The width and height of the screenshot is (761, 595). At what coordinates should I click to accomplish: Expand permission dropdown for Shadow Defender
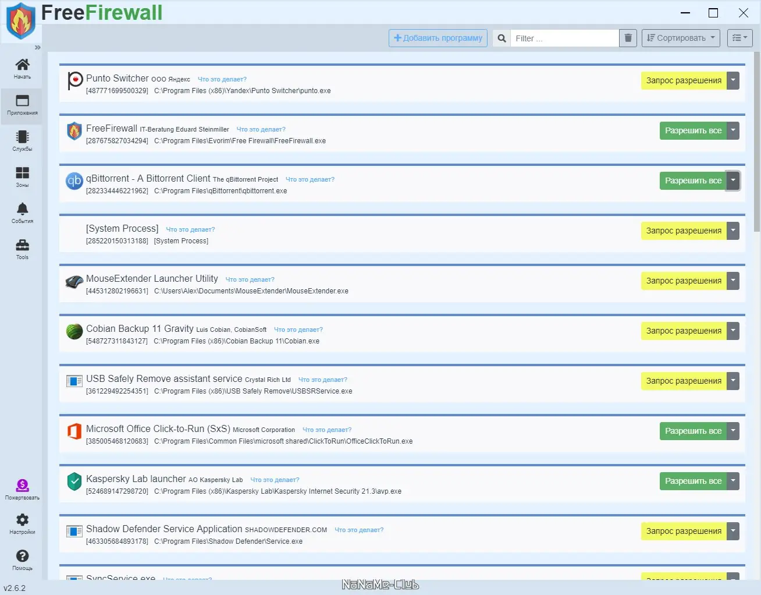[x=733, y=532]
